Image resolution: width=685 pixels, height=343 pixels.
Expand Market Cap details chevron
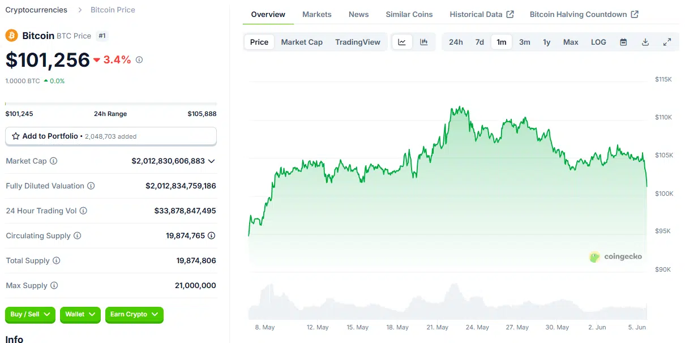tap(212, 161)
